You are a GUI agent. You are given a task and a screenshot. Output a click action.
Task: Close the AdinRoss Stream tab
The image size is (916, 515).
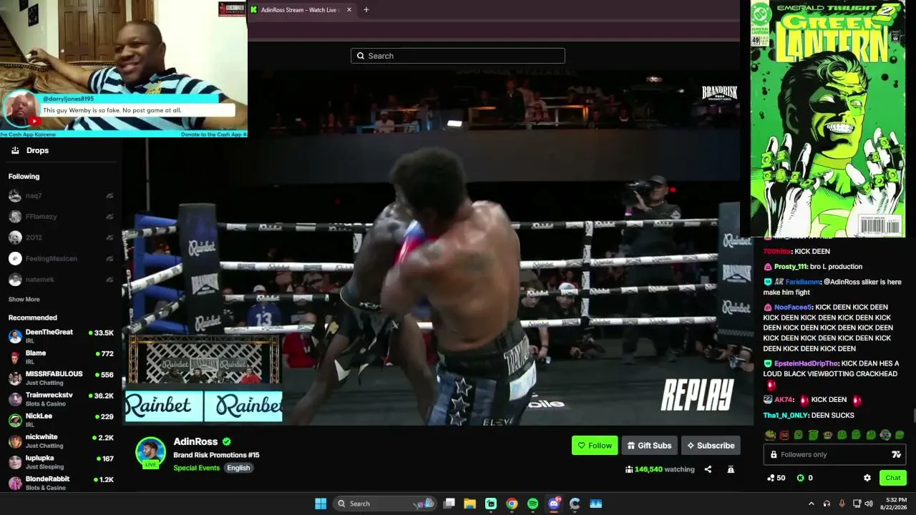click(x=349, y=10)
